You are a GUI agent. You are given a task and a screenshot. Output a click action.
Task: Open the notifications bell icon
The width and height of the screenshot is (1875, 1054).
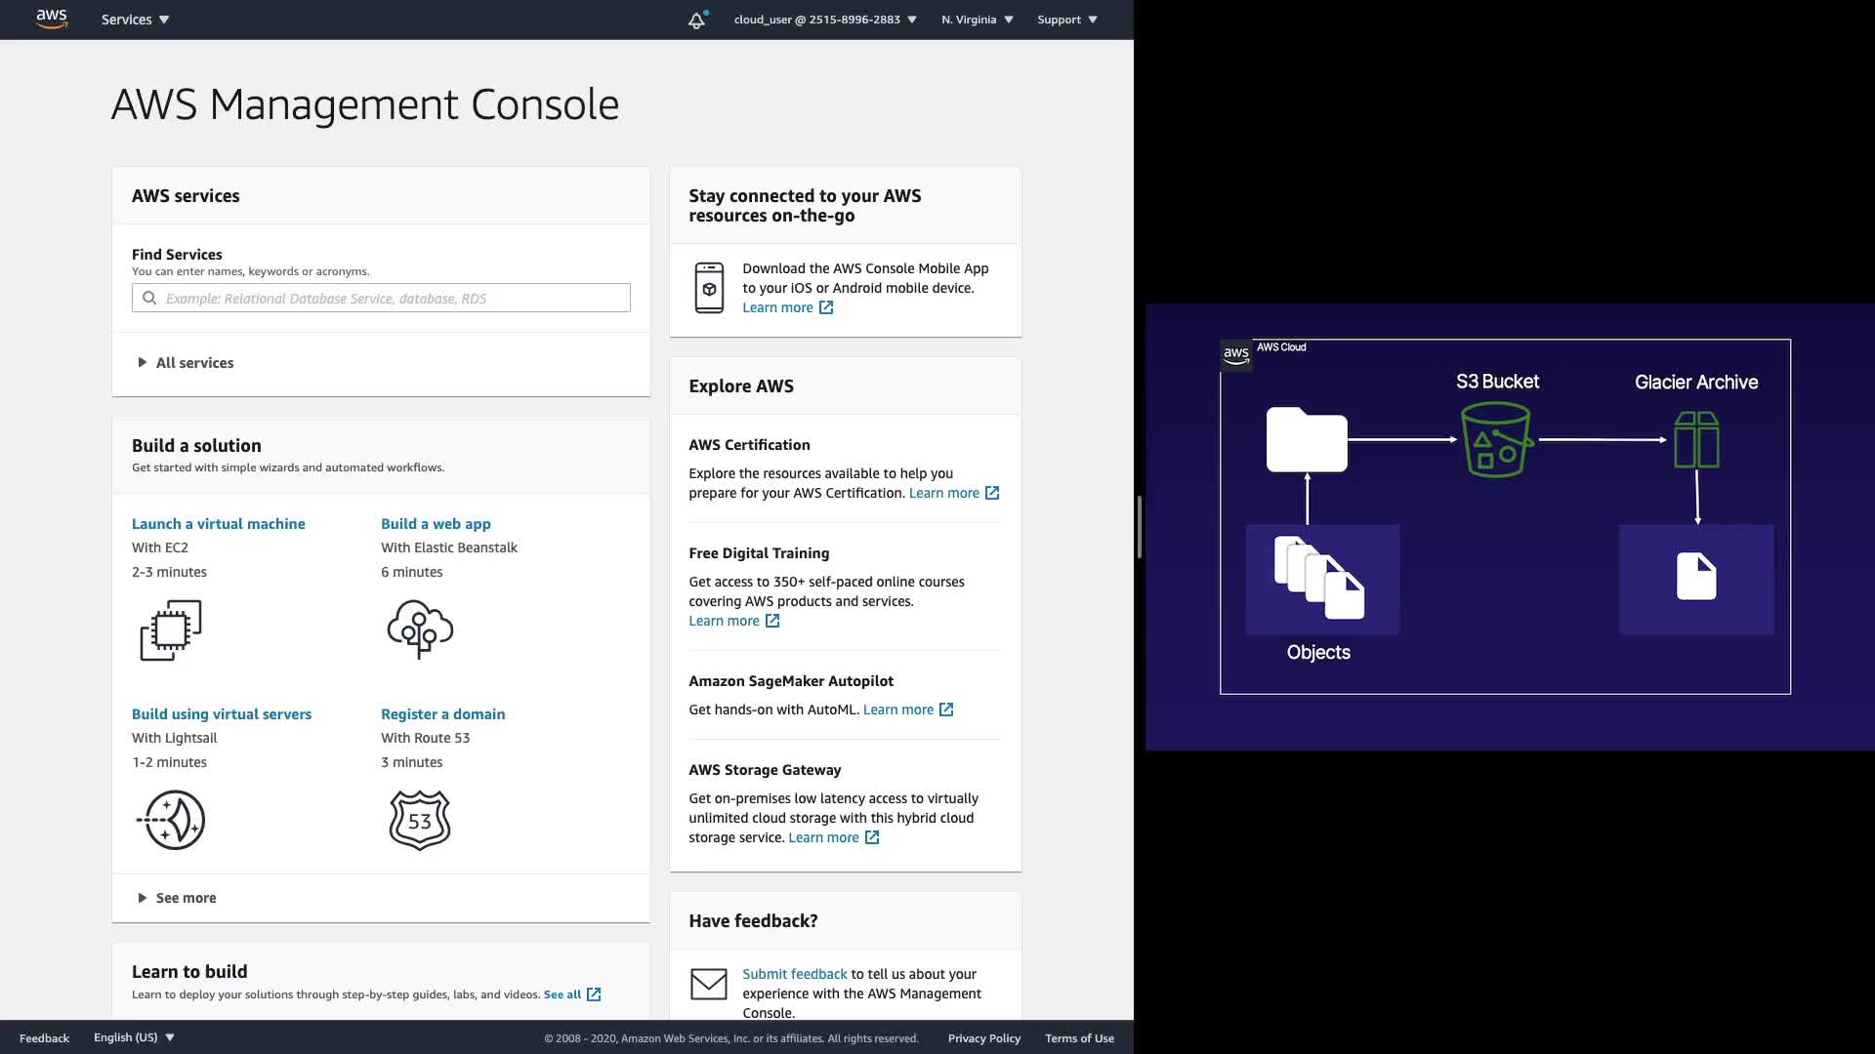pos(696,20)
